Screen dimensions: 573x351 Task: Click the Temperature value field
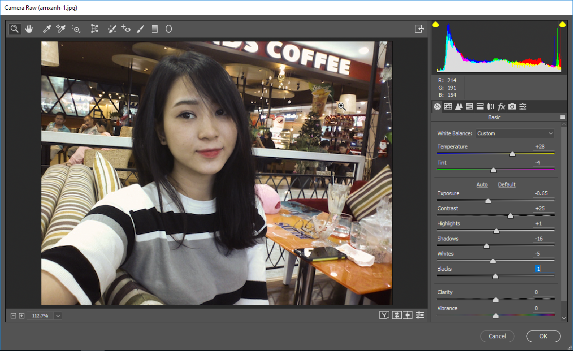click(543, 147)
